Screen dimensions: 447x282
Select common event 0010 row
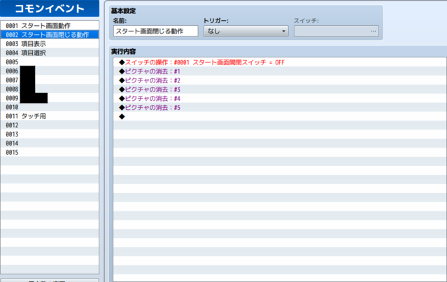[x=50, y=107]
